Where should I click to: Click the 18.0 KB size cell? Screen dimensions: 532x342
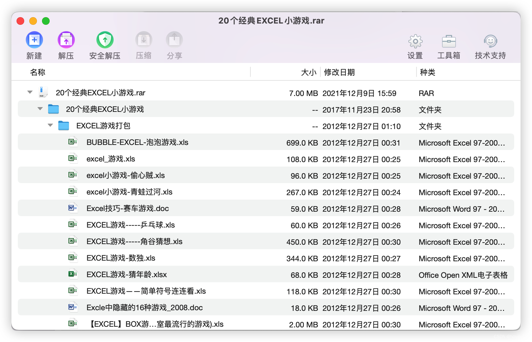click(304, 308)
